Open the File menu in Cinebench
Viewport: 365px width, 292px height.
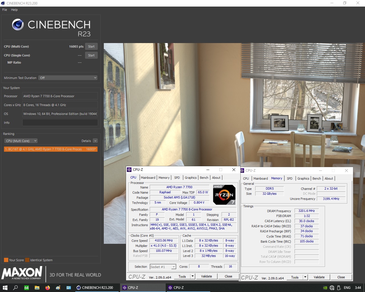(5, 10)
